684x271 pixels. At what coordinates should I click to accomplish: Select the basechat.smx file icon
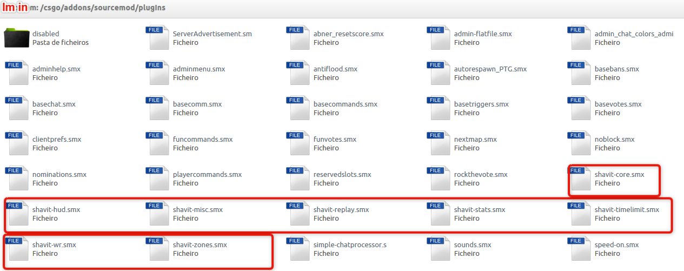pyautogui.click(x=17, y=108)
